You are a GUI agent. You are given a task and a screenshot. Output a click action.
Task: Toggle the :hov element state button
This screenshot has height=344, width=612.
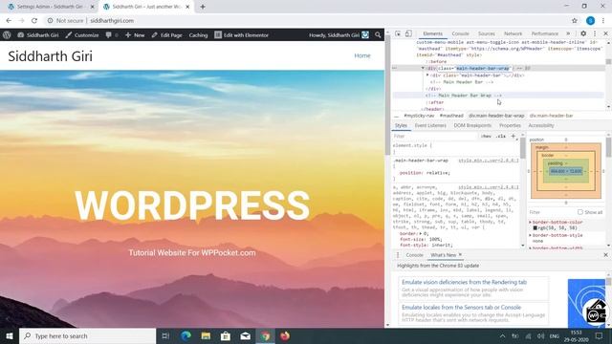pyautogui.click(x=486, y=136)
